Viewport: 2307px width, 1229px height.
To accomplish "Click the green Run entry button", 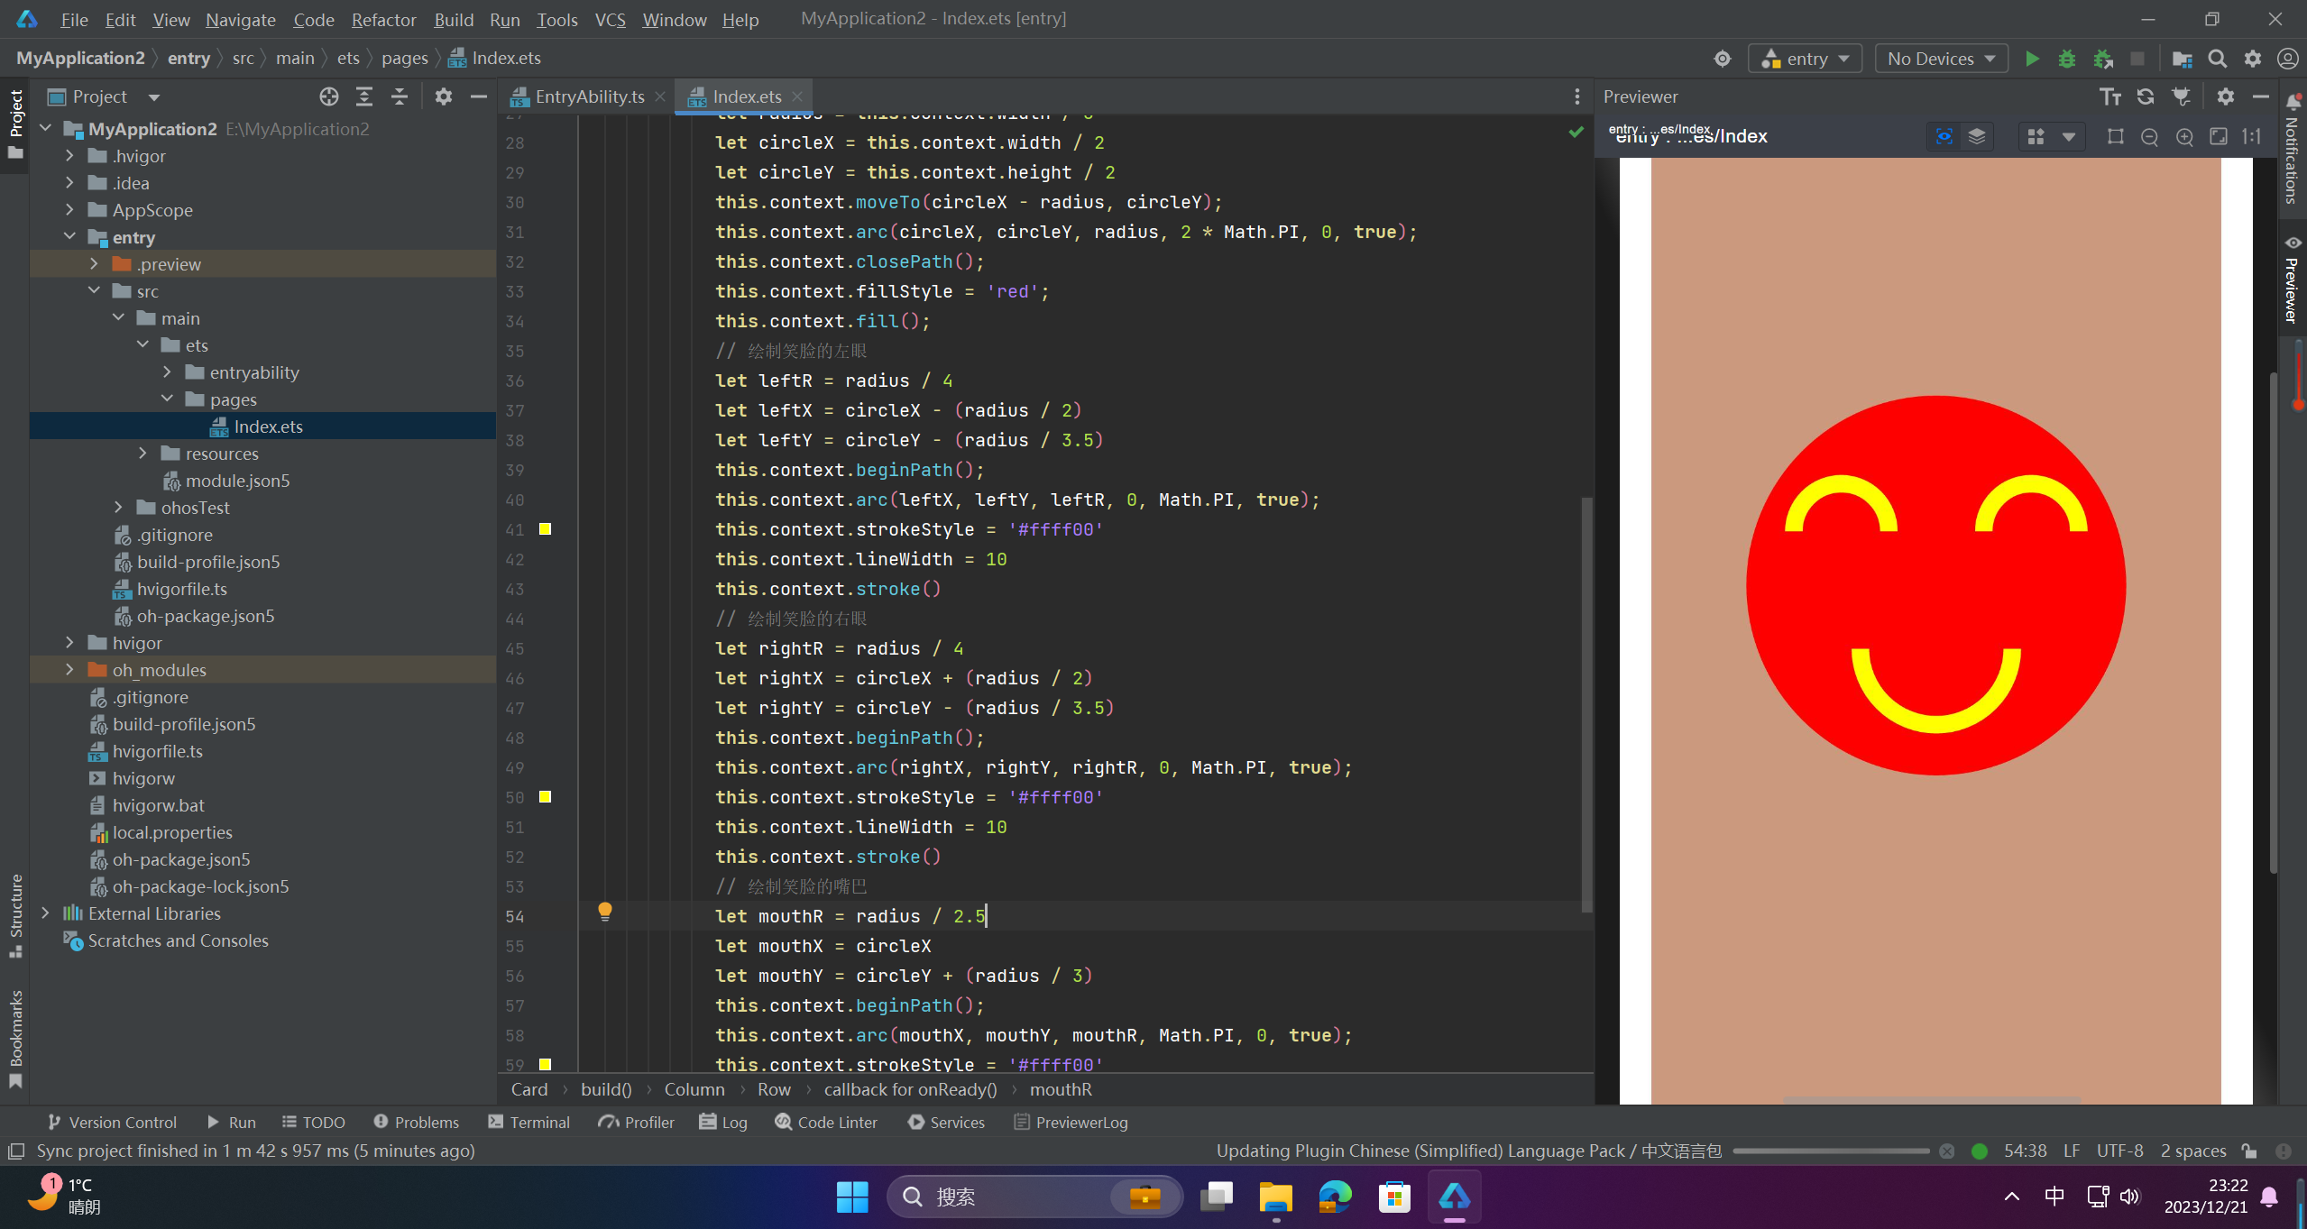I will (x=2032, y=59).
